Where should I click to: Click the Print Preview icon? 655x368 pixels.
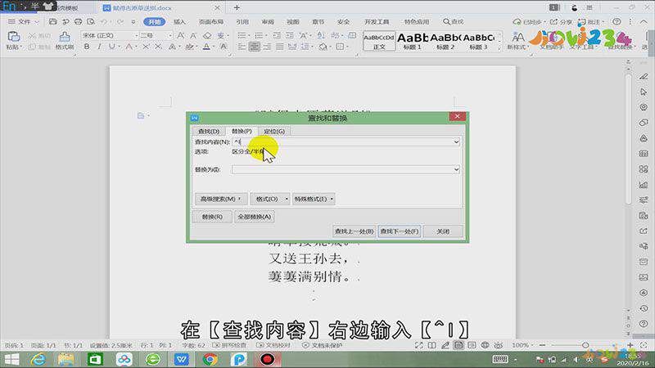[x=91, y=21]
